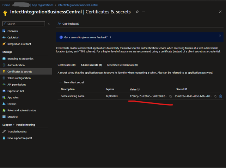Image resolution: width=226 pixels, height=168 pixels.
Task: Select Certificates & secrets in sidebar
Action: point(26,71)
